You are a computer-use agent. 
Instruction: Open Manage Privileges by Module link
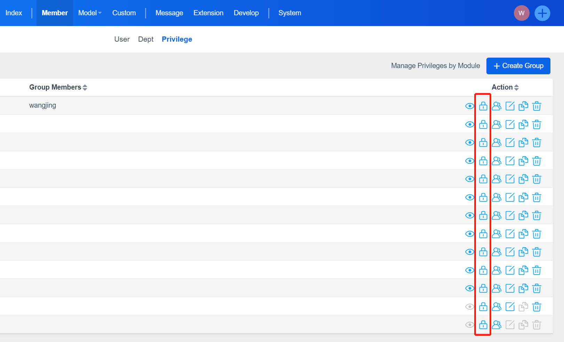[435, 66]
